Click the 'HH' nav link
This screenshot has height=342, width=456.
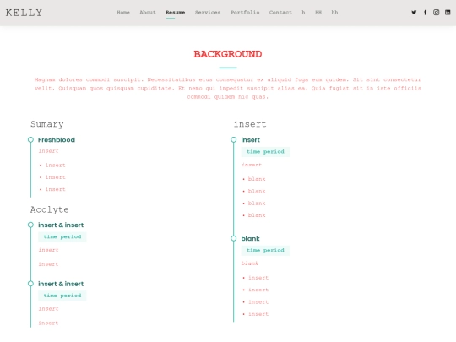pos(318,12)
